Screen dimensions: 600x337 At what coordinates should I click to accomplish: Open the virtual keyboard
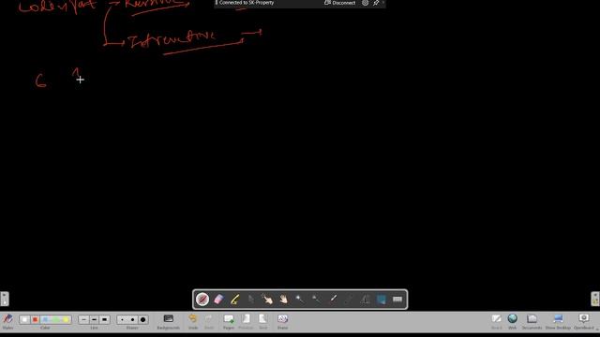point(397,300)
